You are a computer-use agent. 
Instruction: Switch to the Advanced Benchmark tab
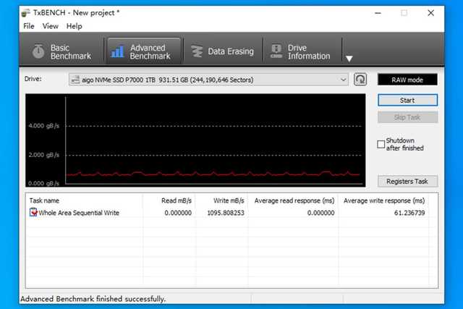coord(143,51)
